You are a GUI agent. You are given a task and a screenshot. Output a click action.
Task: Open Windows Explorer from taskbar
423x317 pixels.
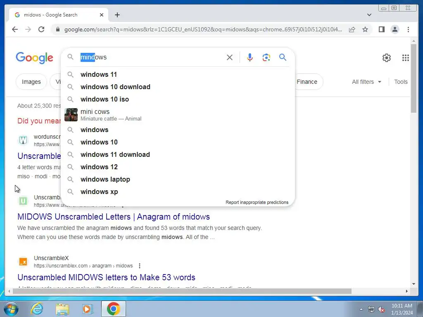tap(62, 309)
